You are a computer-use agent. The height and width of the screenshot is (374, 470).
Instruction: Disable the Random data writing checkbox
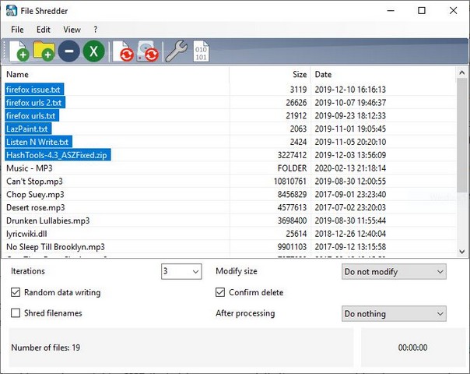click(x=16, y=293)
